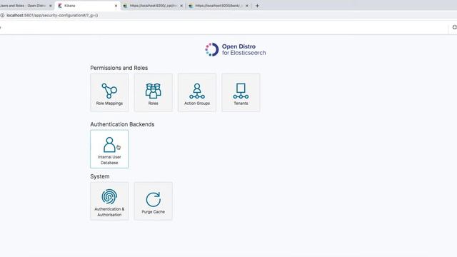Open the Tenants card
Viewport: 457px width, 257px height.
(x=241, y=93)
